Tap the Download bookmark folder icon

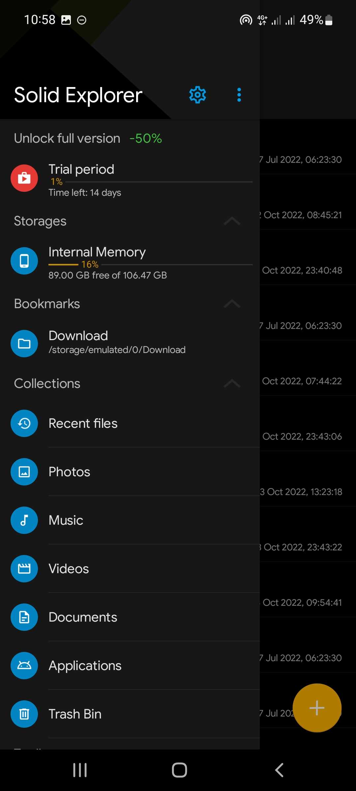coord(24,343)
